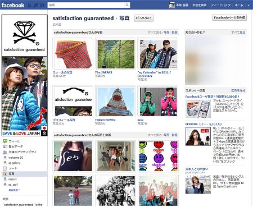253x207 pixels.
Task: Open satisfaction guaranteed page title link
Action: pos(83,19)
